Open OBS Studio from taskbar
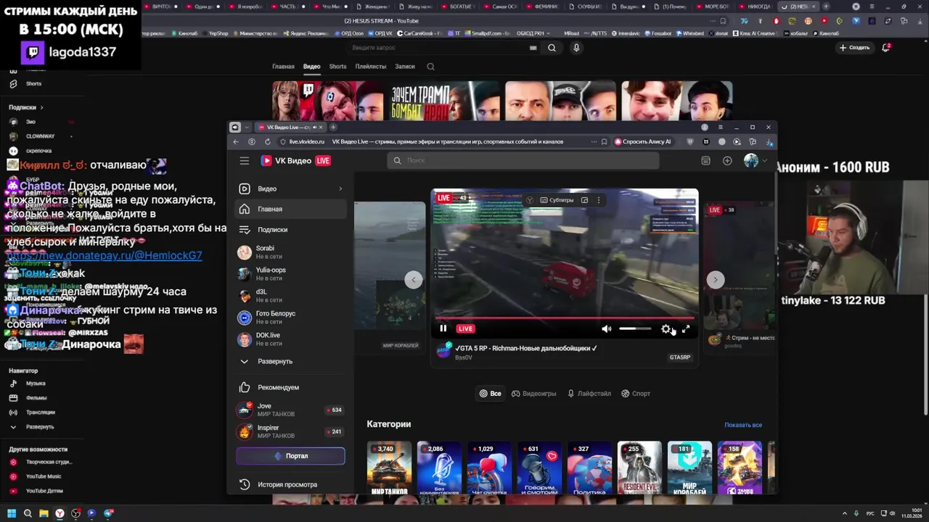 75,513
